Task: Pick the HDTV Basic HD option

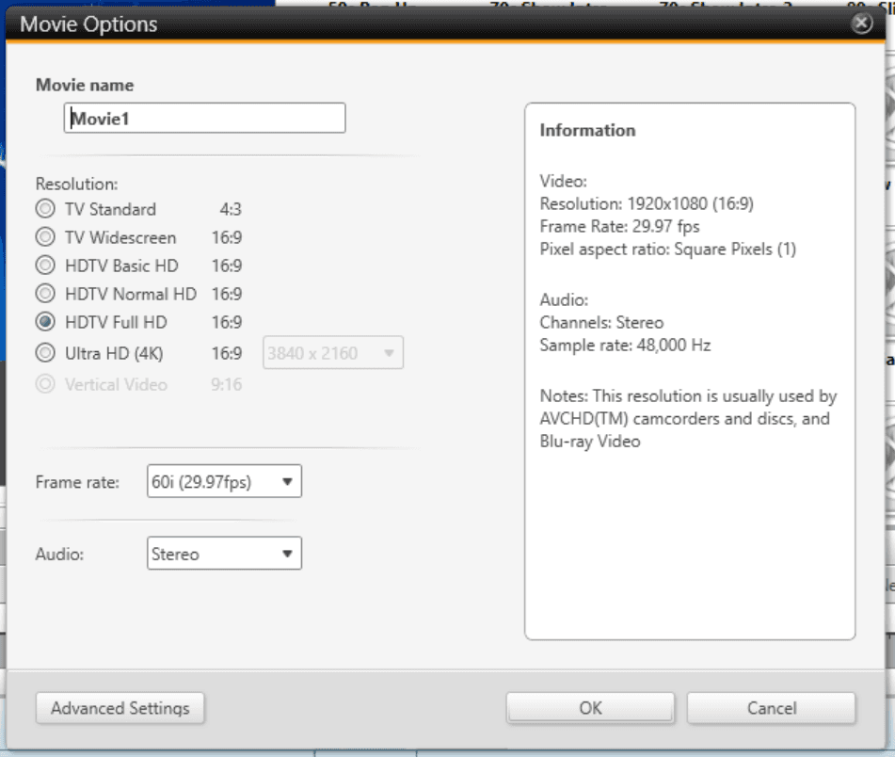Action: (x=46, y=266)
